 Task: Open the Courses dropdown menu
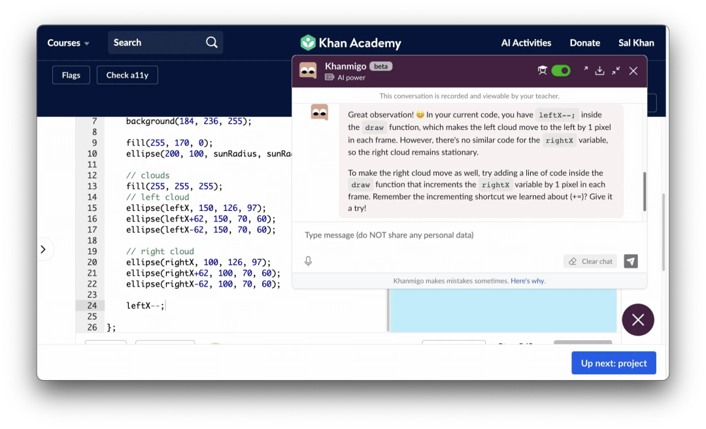69,42
